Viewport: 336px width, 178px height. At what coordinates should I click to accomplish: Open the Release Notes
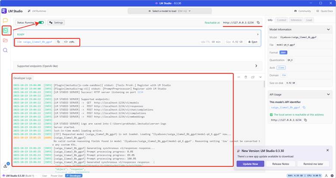[x=280, y=164]
